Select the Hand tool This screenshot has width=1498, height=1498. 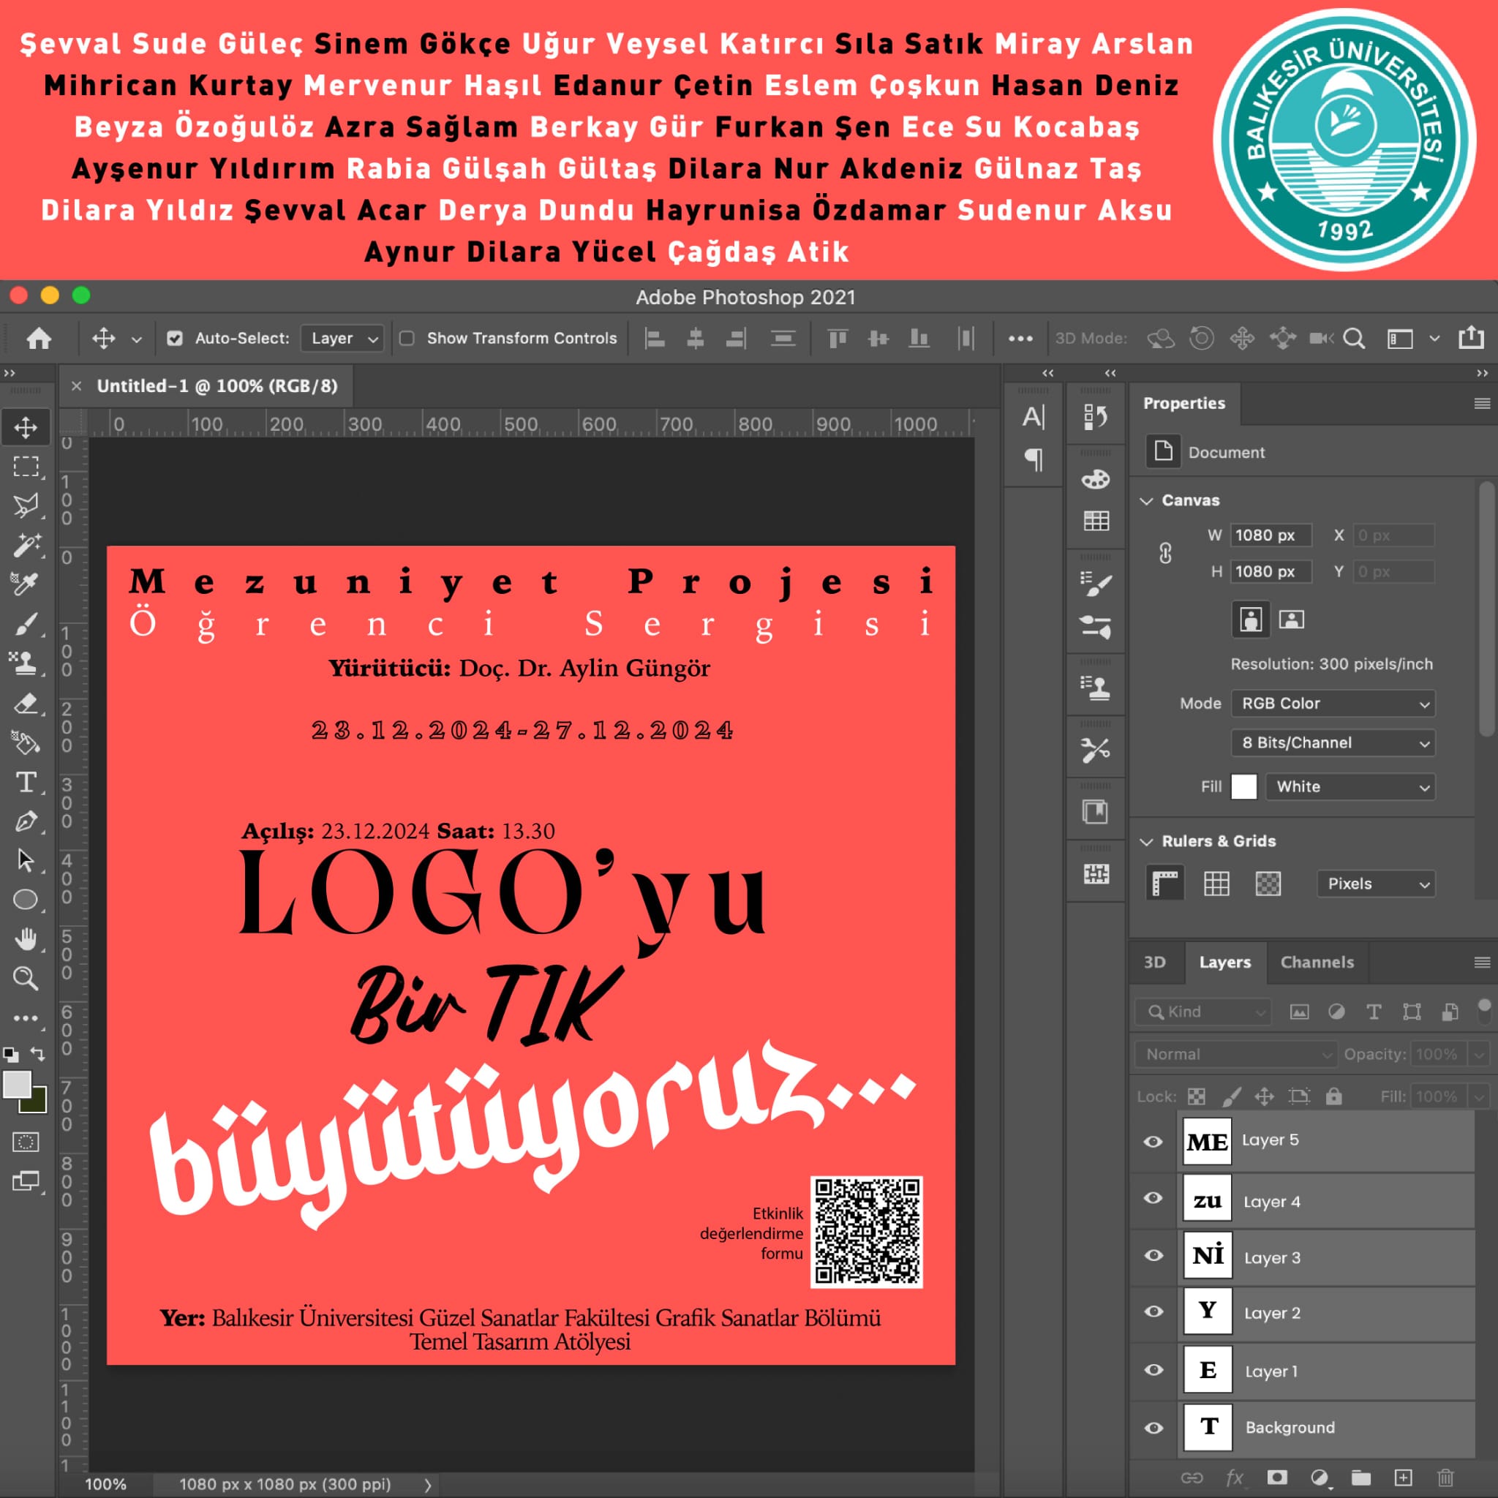click(26, 940)
